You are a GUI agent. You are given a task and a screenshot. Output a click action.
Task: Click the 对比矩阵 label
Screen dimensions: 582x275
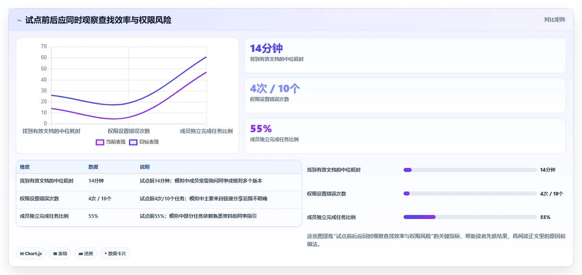pyautogui.click(x=554, y=19)
